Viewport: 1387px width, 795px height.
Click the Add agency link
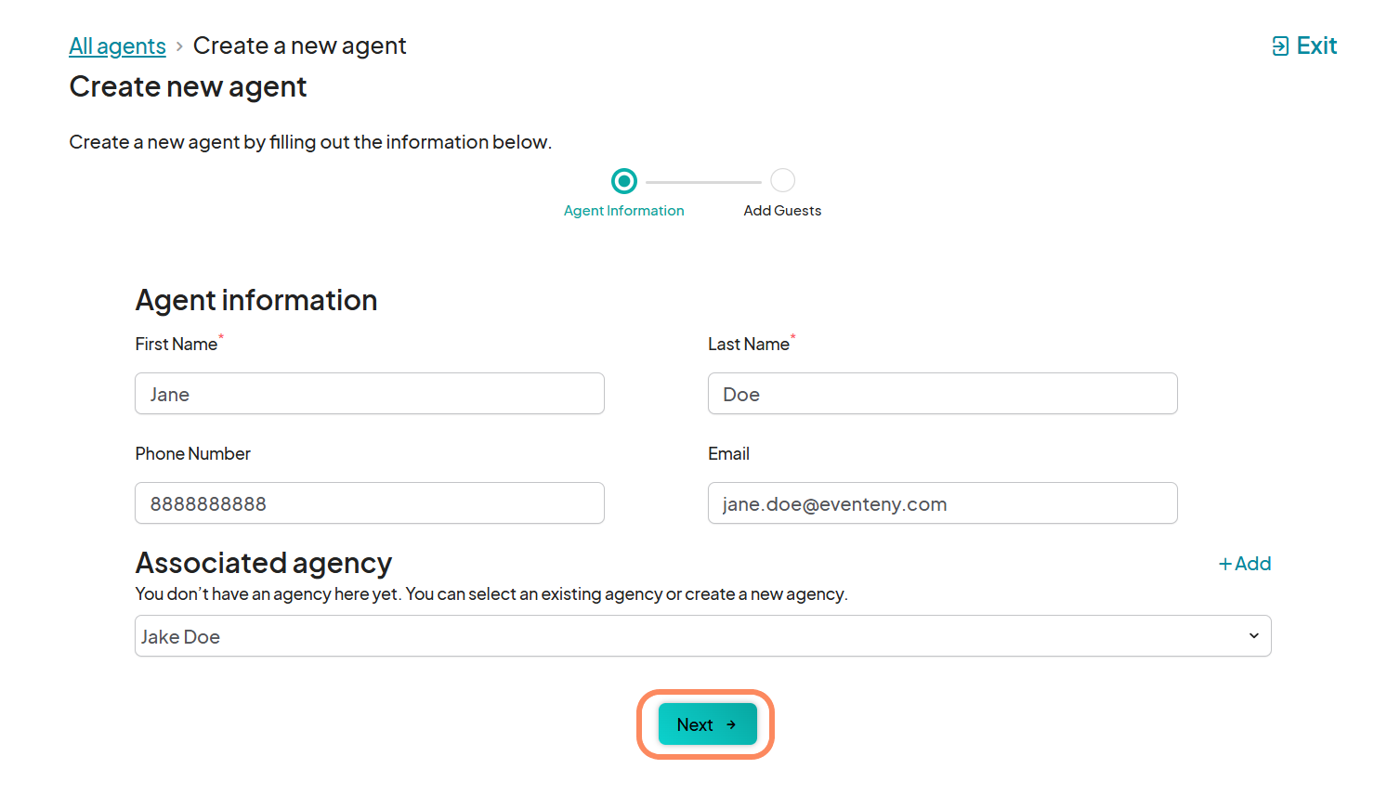click(x=1245, y=564)
